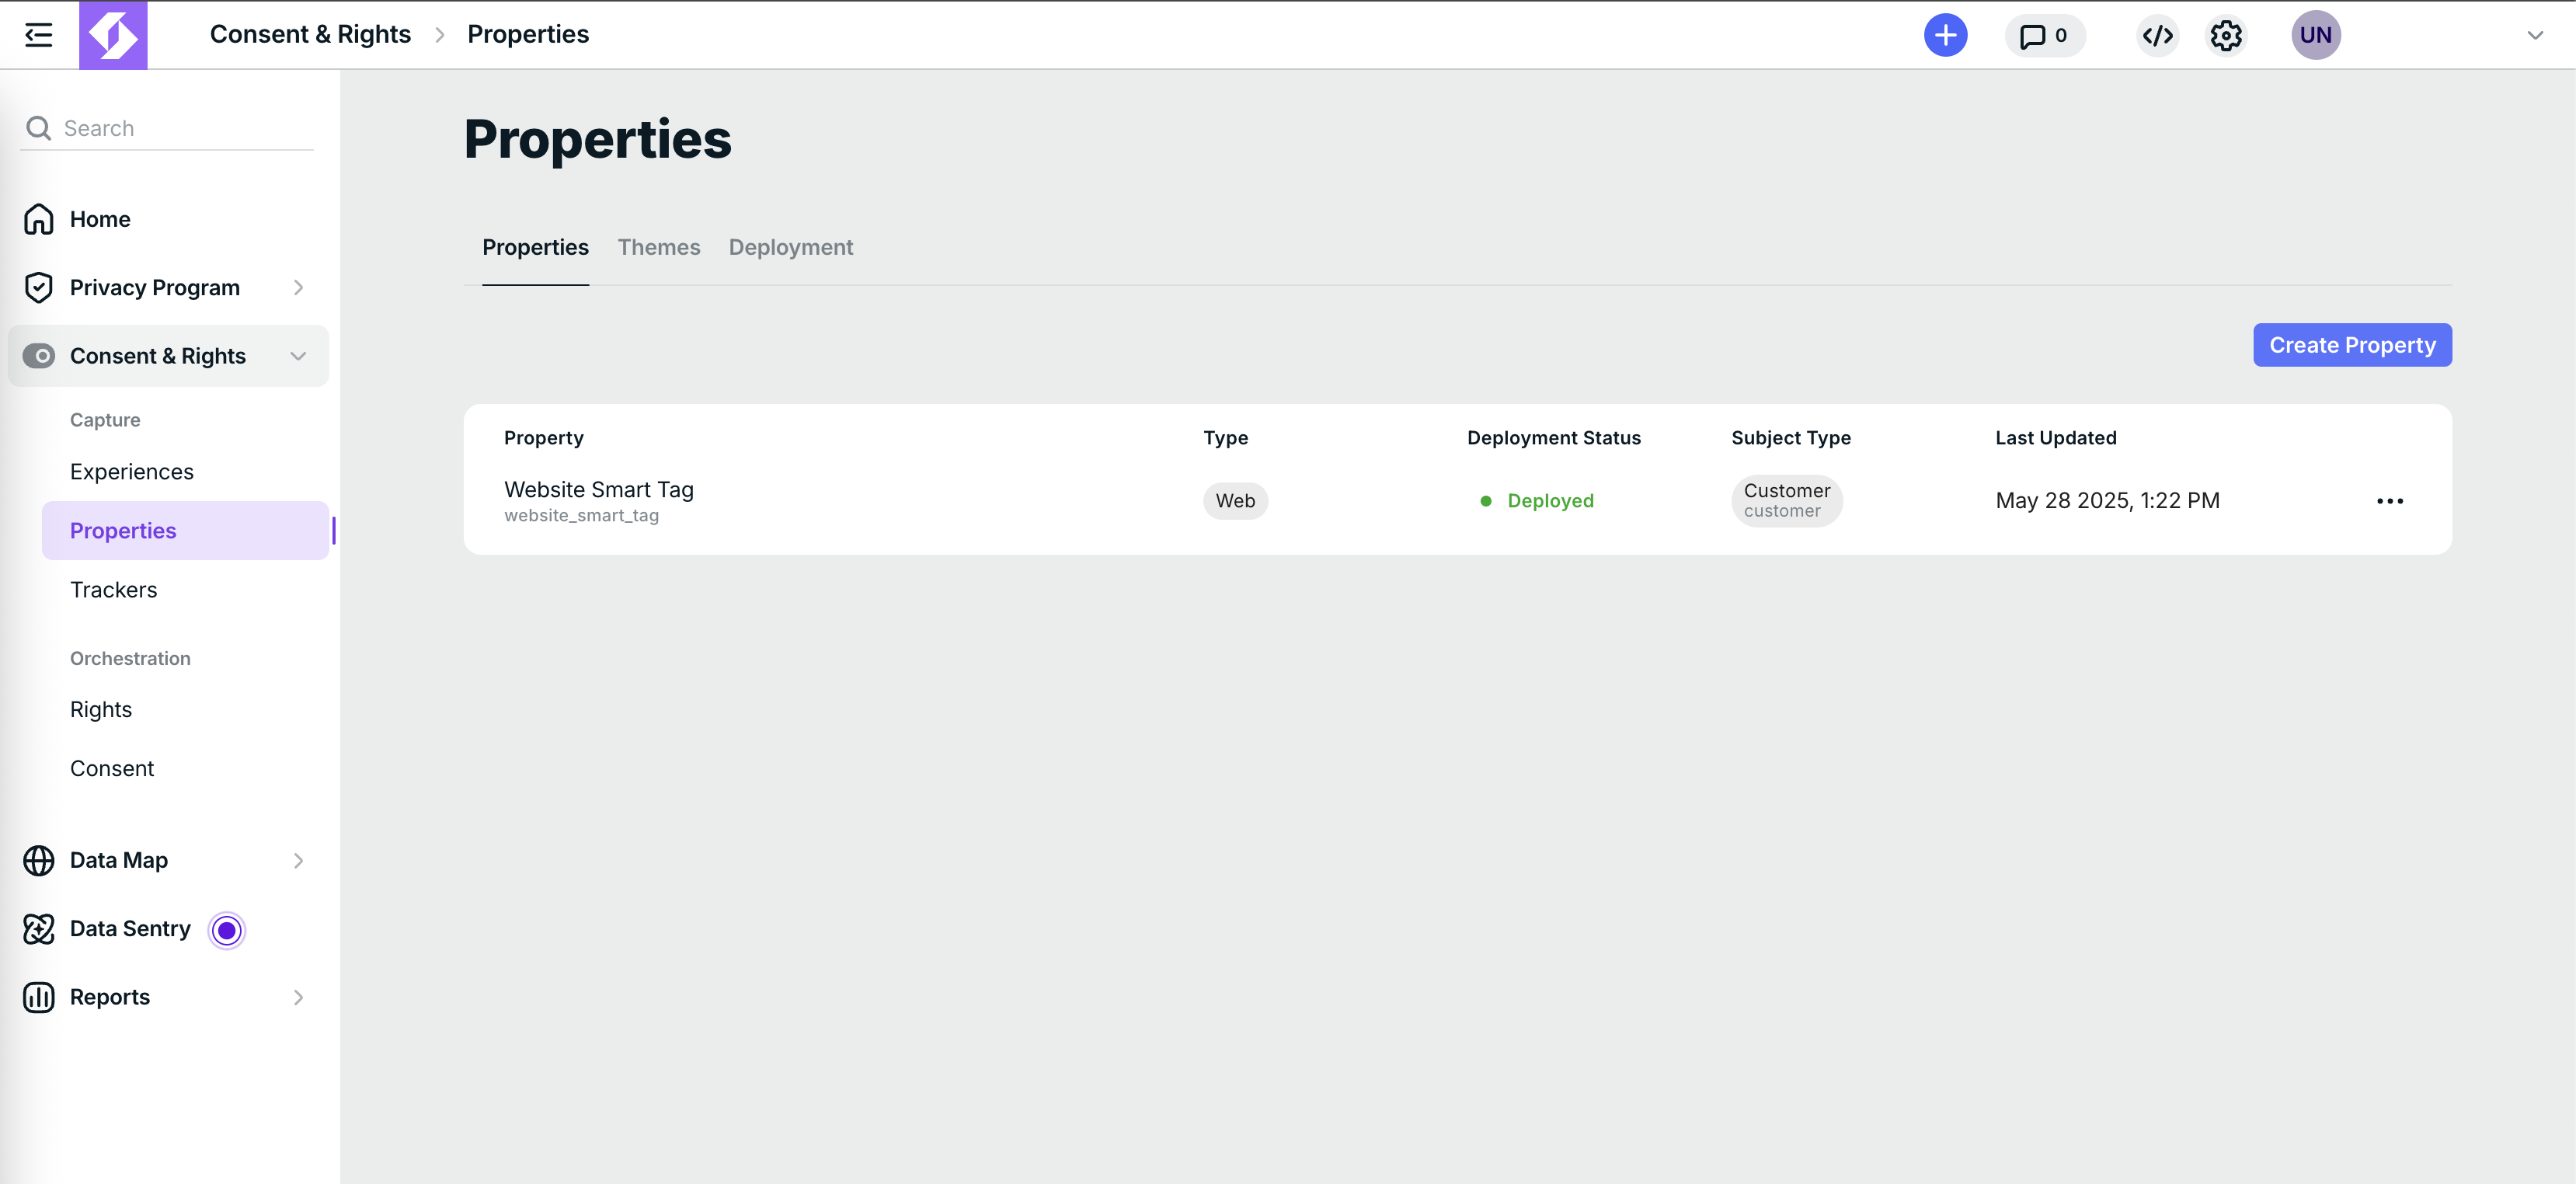2576x1184 pixels.
Task: Select the Properties tab
Action: click(536, 247)
